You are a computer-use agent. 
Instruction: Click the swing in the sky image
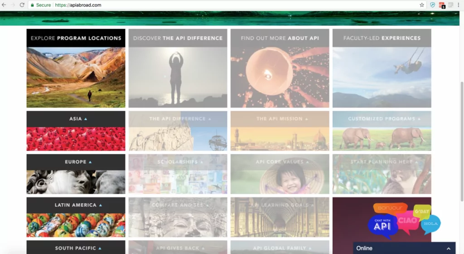click(382, 77)
